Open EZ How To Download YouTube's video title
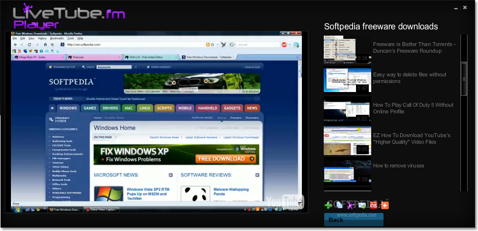The image size is (478, 231). click(412, 139)
